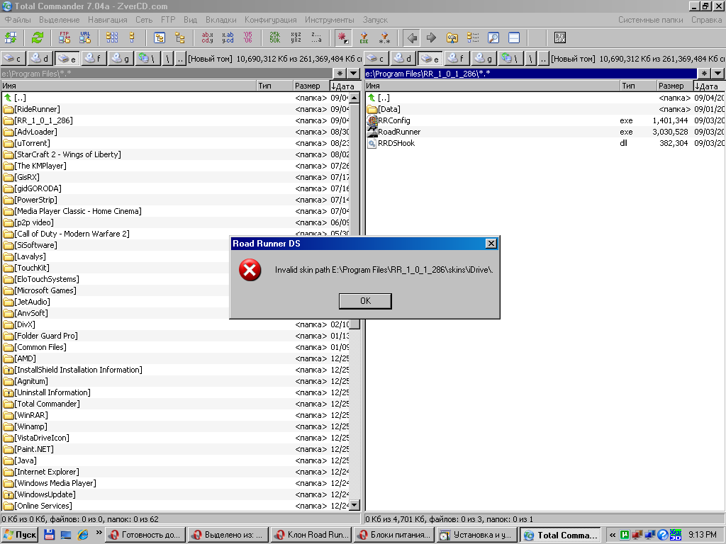The width and height of the screenshot is (726, 544).
Task: Close the Road Runner DS error dialog
Action: (x=491, y=244)
